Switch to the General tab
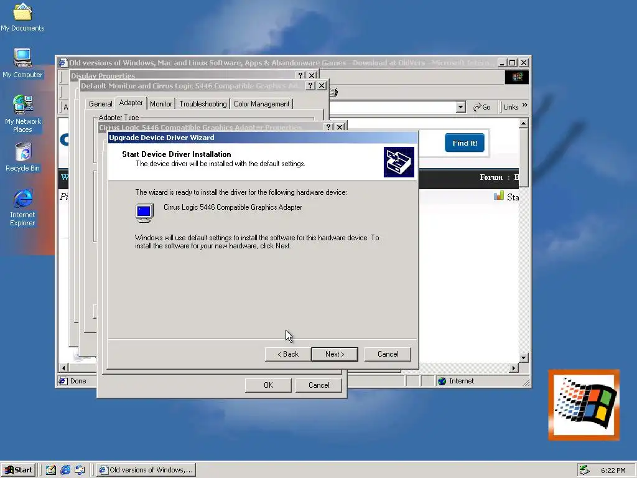This screenshot has width=637, height=478. (x=100, y=104)
